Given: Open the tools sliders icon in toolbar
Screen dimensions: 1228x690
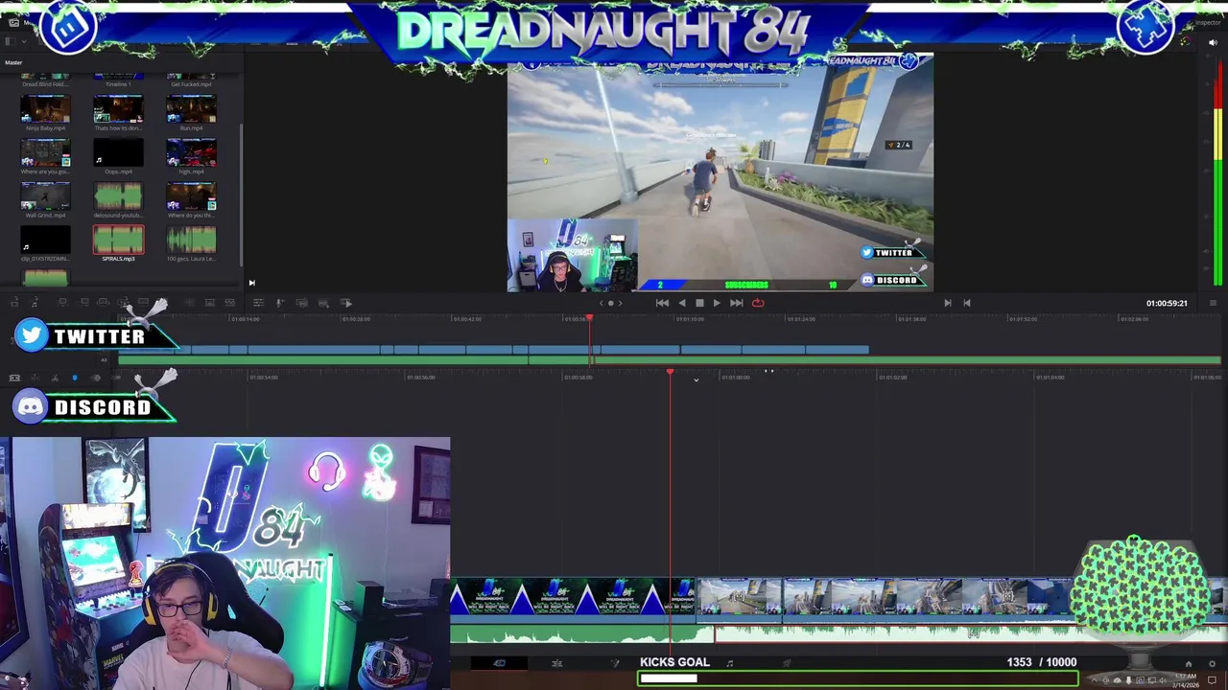Looking at the screenshot, I should [258, 303].
